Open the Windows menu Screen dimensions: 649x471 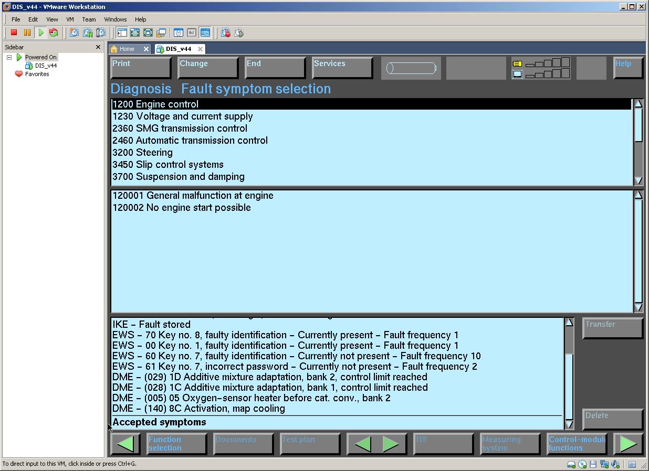(115, 19)
